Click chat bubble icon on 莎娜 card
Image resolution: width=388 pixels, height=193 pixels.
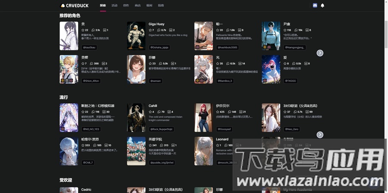click(160, 64)
